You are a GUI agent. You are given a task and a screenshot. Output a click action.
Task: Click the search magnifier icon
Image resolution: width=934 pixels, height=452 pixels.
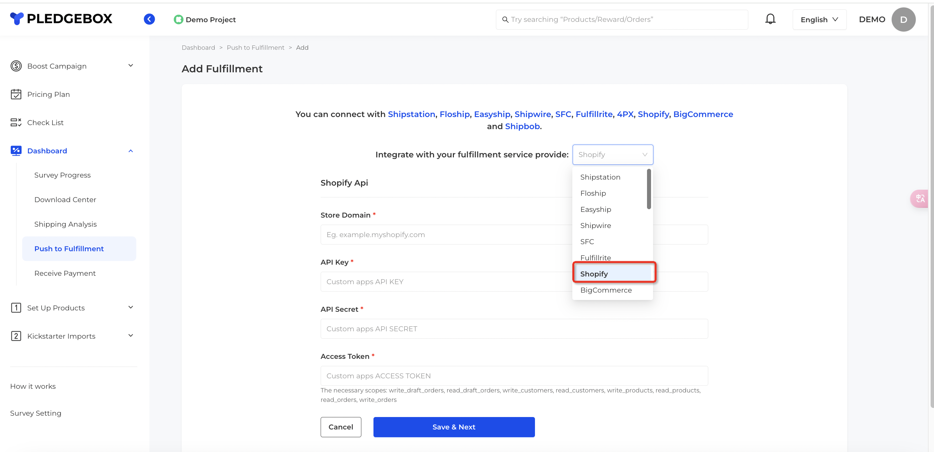(505, 20)
